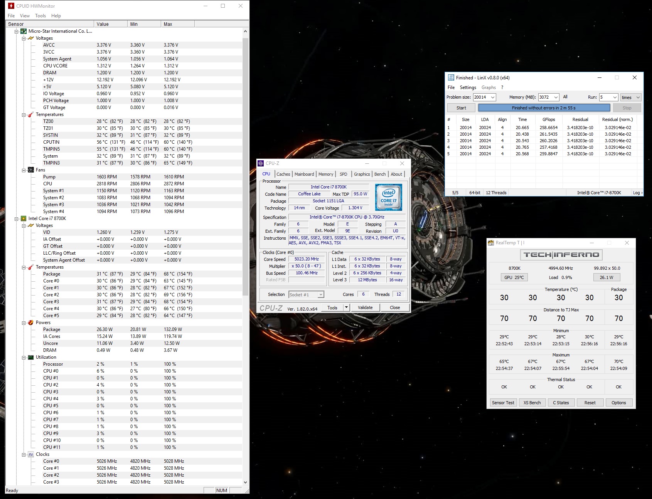Image resolution: width=652 pixels, height=499 pixels.
Task: Open RealTemp Options
Action: [x=618, y=403]
